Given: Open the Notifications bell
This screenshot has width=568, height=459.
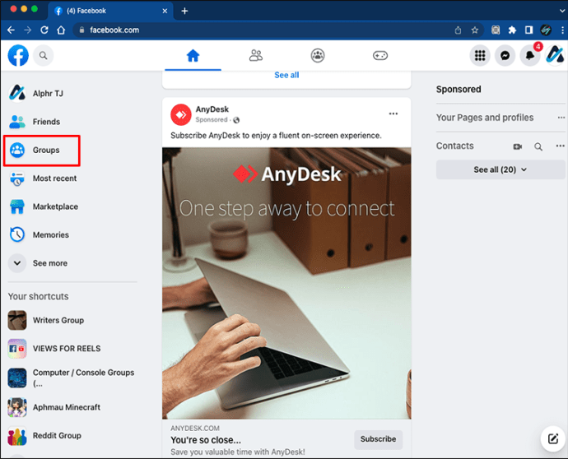Looking at the screenshot, I should 530,55.
